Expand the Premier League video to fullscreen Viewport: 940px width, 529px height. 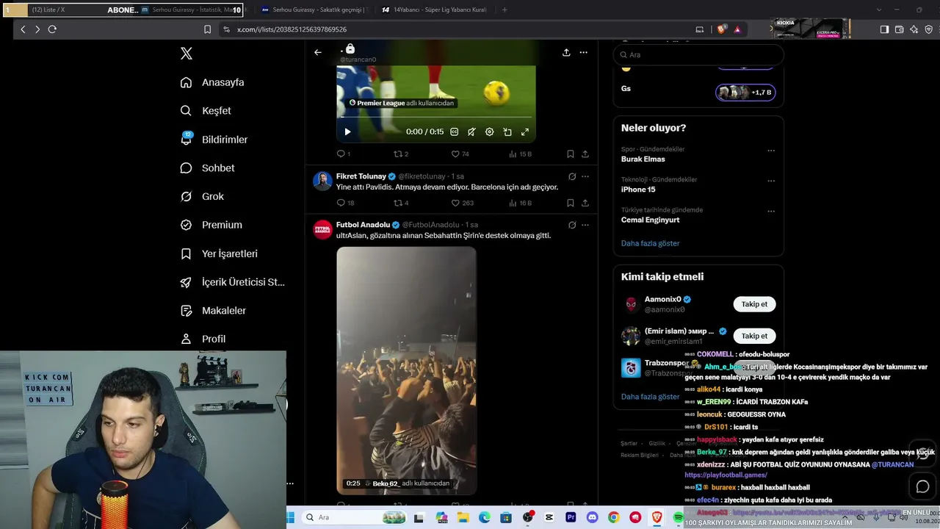tap(525, 132)
